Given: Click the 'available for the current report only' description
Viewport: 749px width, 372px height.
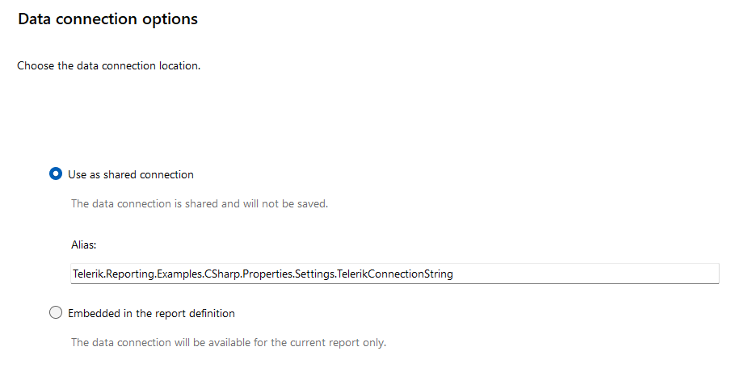Looking at the screenshot, I should [x=315, y=342].
